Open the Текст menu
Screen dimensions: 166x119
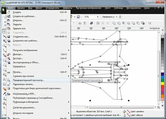coord(108,8)
